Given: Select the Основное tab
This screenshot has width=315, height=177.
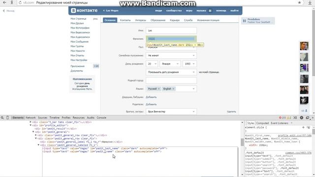Looking at the screenshot, I should 110,20.
